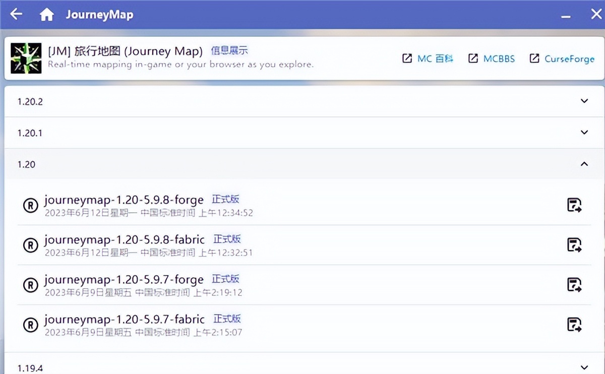
Task: Click the 正式版 tag on journeymap-1.20-5.9.7-fabric
Action: coord(227,318)
